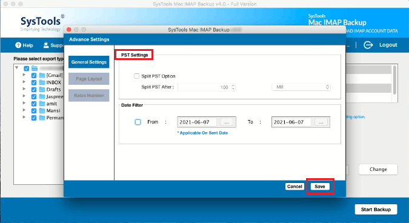The image size is (409, 223).
Task: Click the Split PST After value field
Action: tap(204, 87)
